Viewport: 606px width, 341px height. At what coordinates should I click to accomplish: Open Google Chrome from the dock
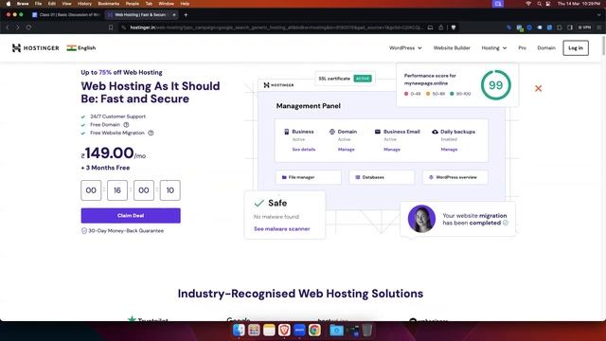[314, 331]
